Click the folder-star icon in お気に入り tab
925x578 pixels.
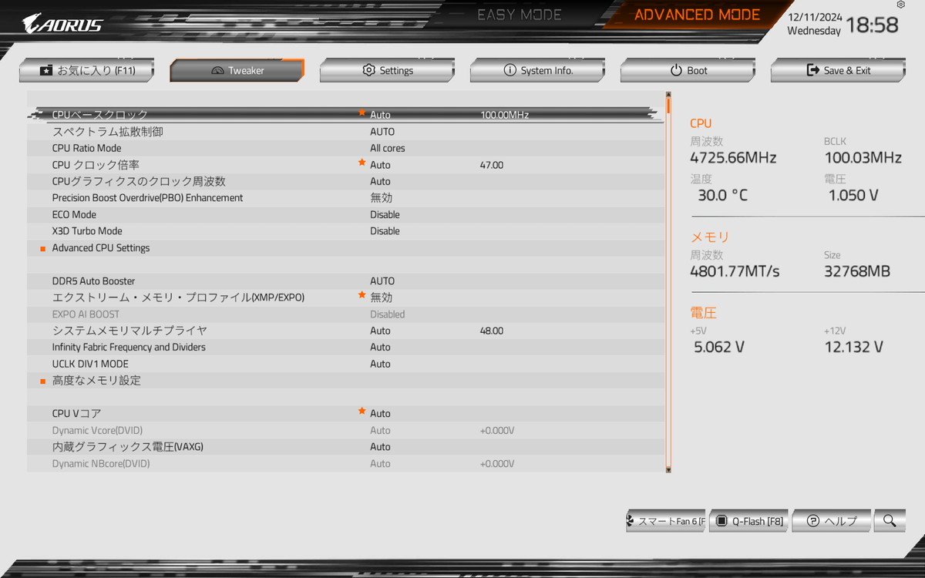click(46, 70)
